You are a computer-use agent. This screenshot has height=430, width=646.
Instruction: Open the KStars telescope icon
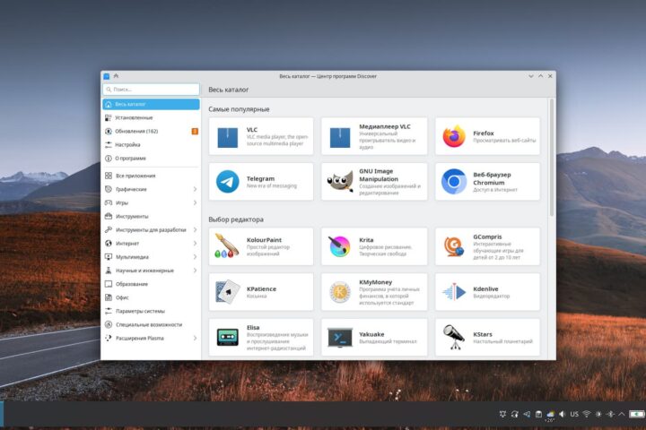[454, 337]
